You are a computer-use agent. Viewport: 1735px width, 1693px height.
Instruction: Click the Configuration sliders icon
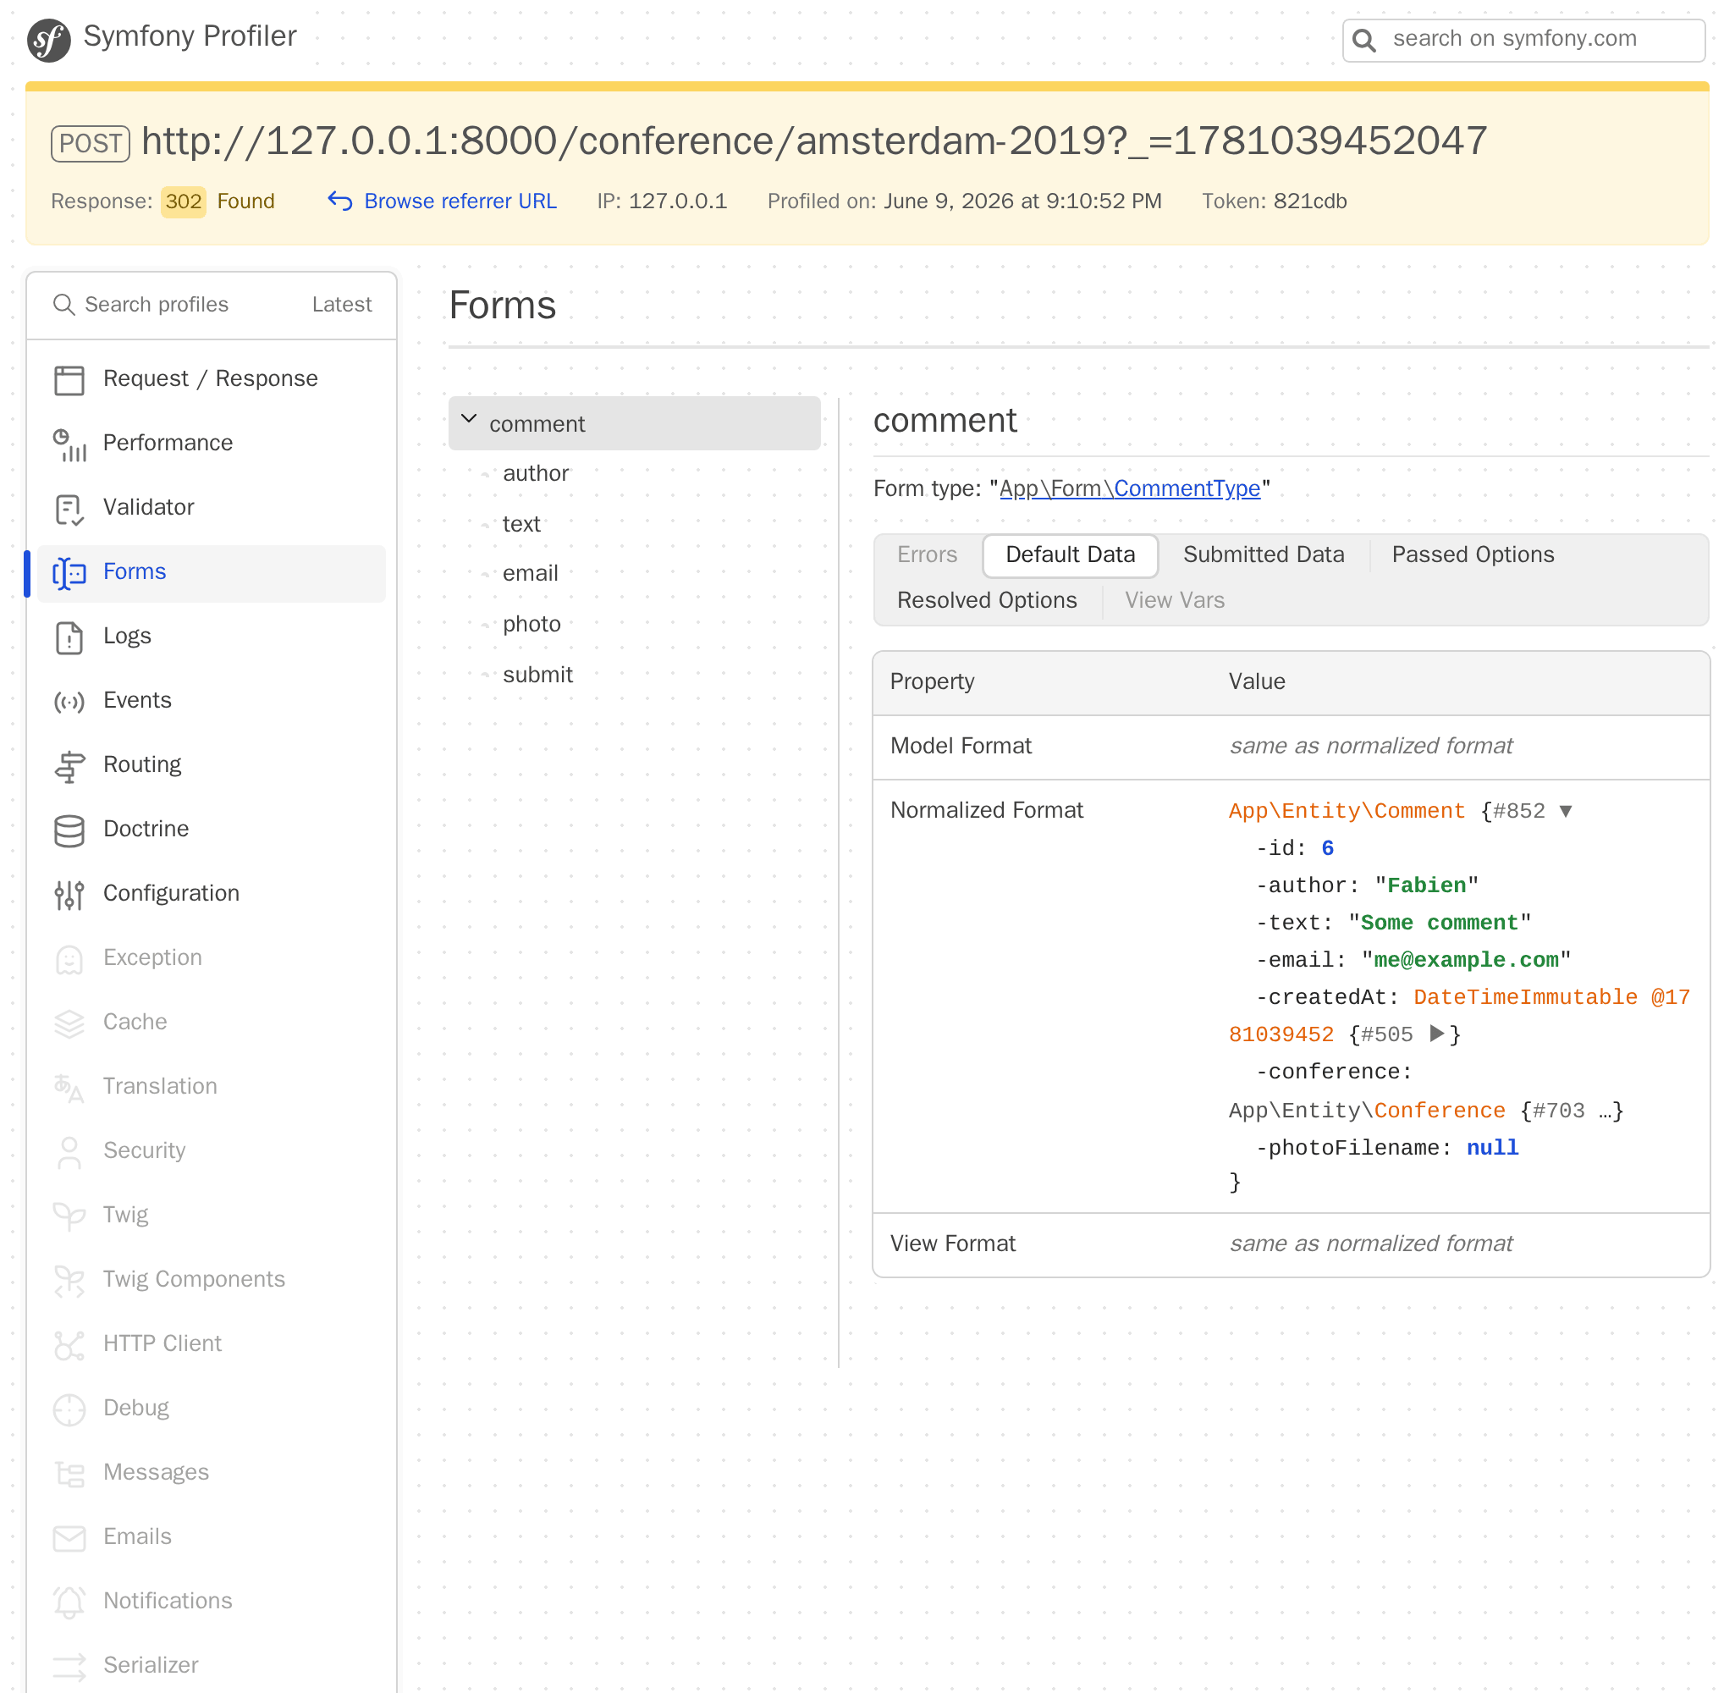pyautogui.click(x=69, y=895)
